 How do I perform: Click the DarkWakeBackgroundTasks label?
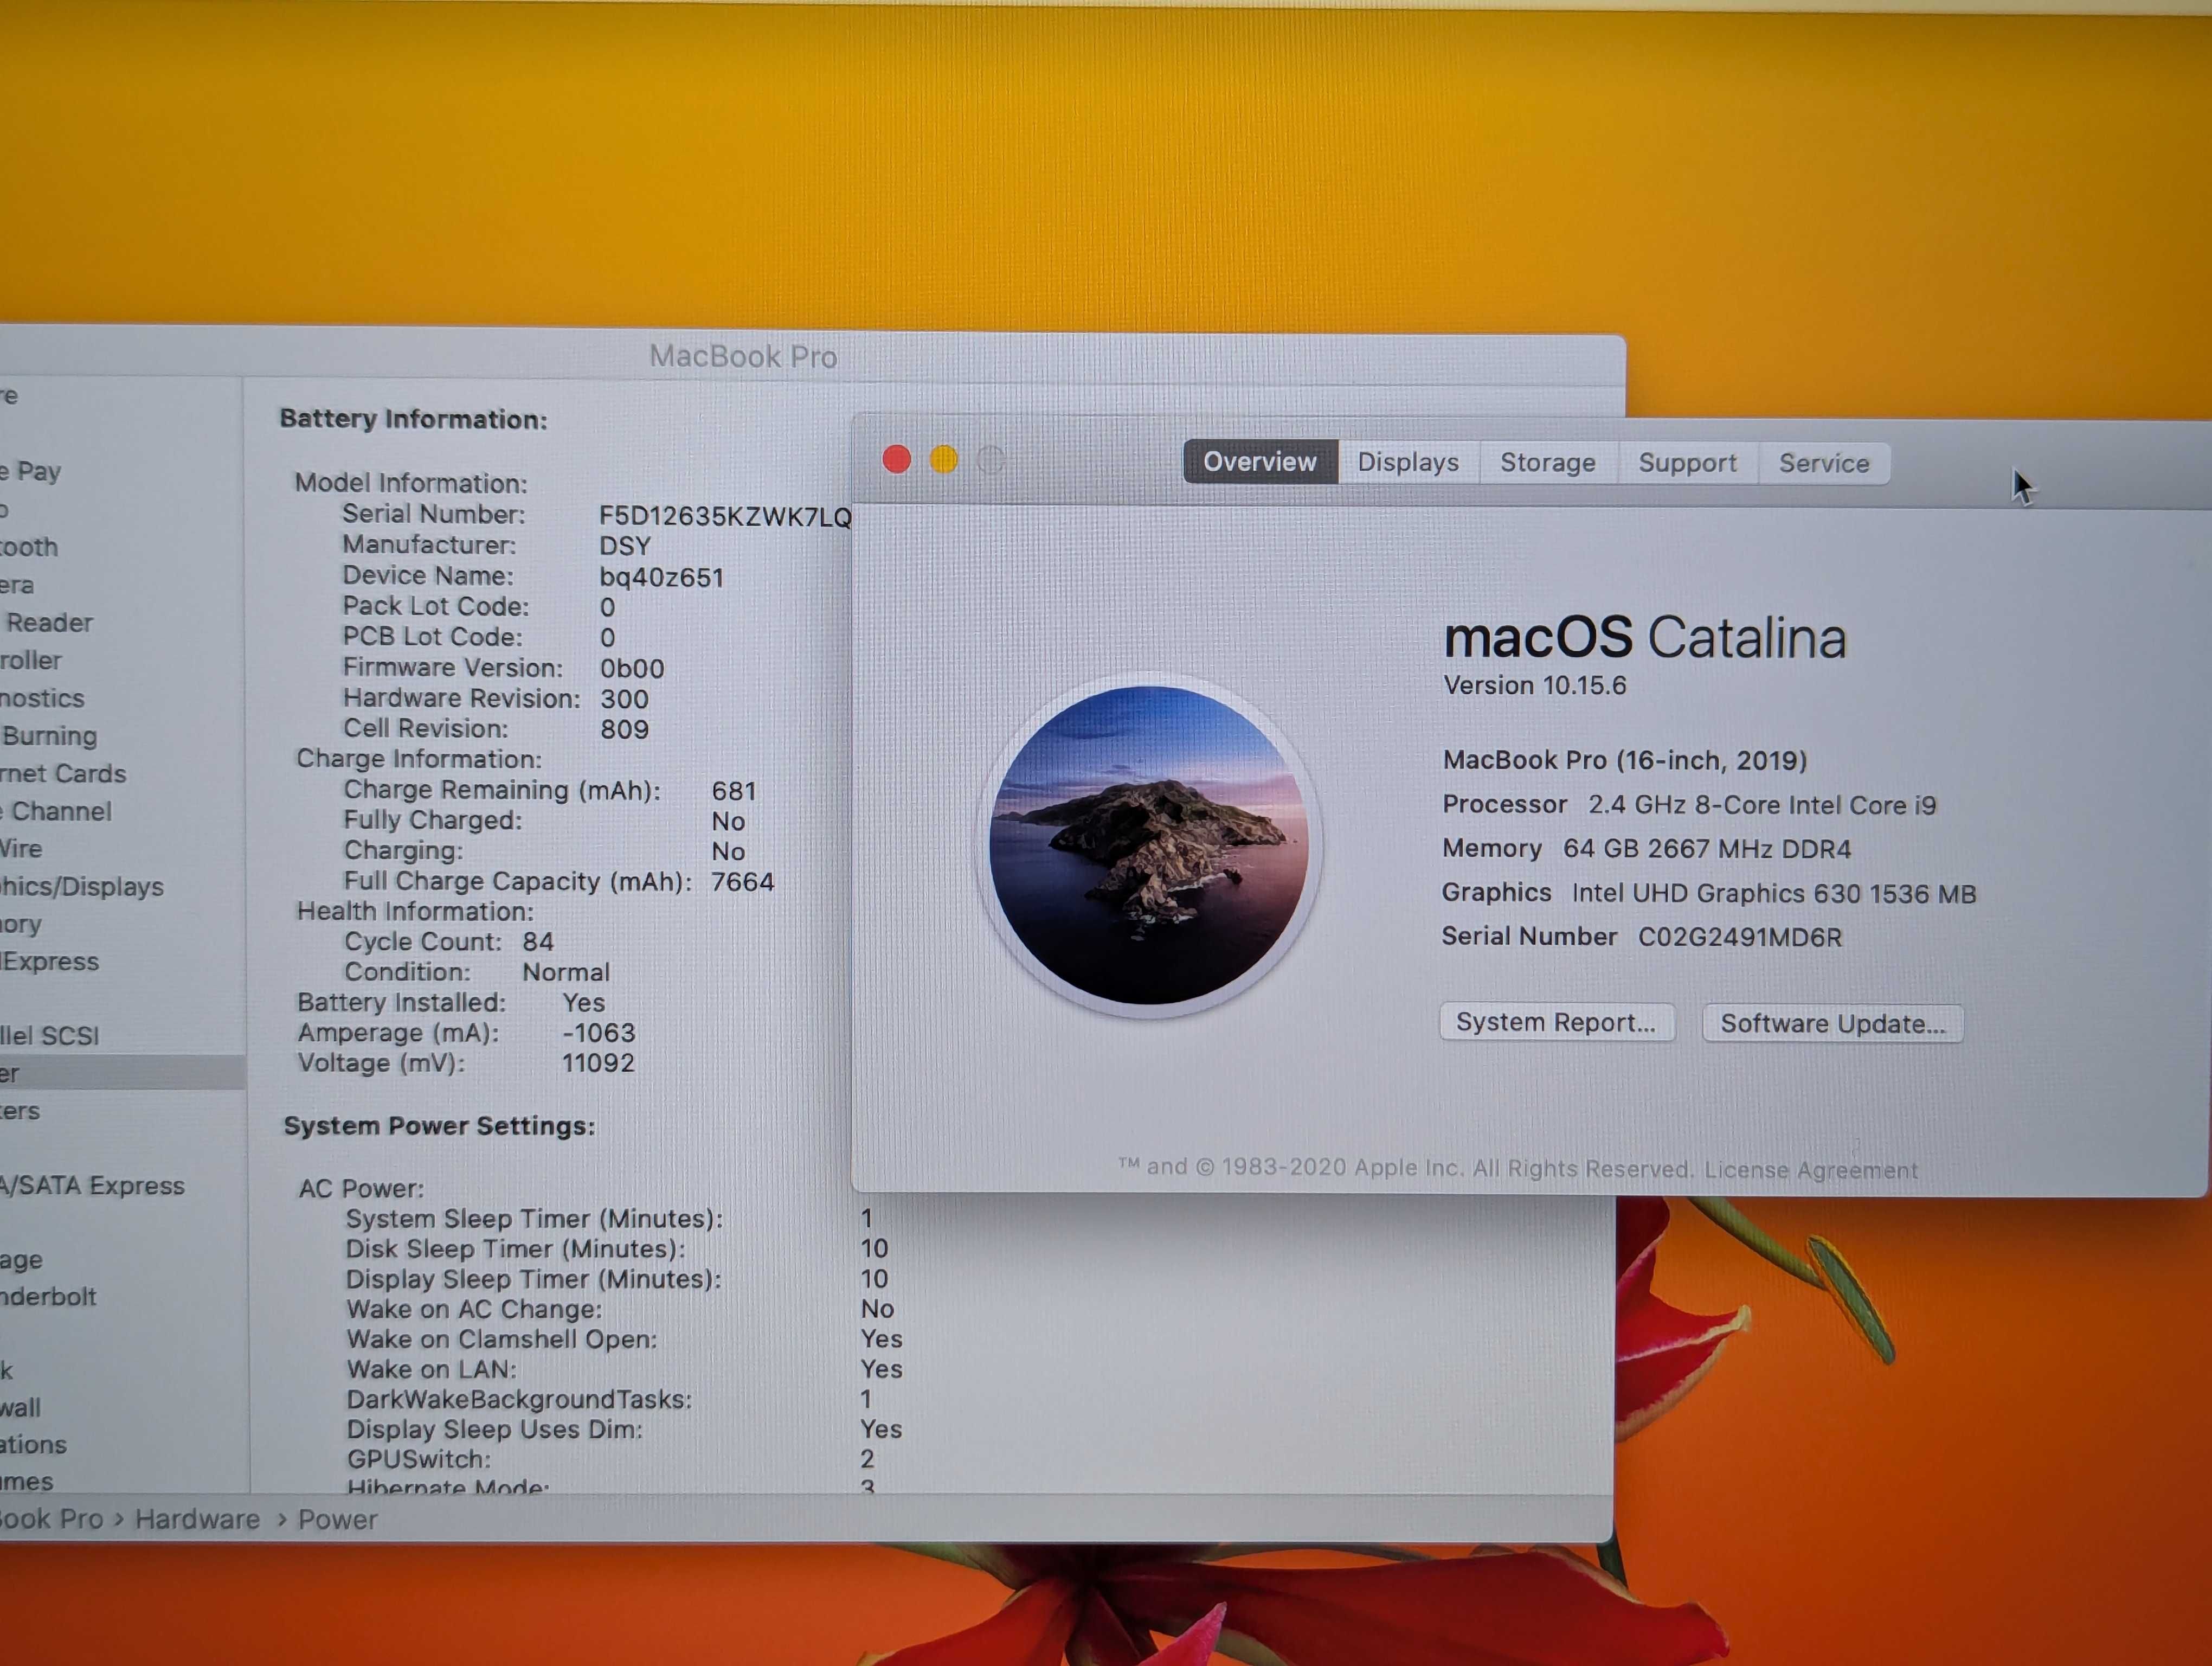(x=519, y=1400)
